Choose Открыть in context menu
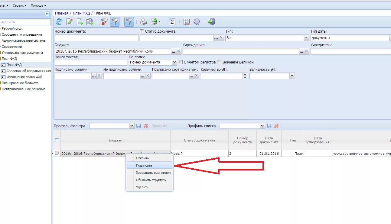 (150, 158)
